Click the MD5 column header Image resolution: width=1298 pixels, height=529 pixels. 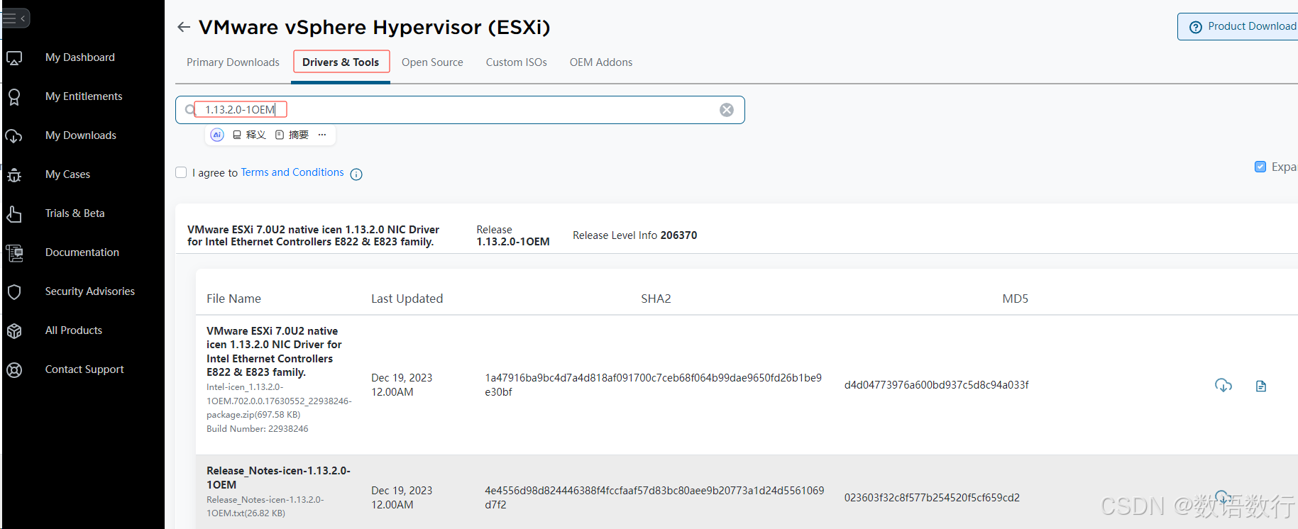point(1015,299)
